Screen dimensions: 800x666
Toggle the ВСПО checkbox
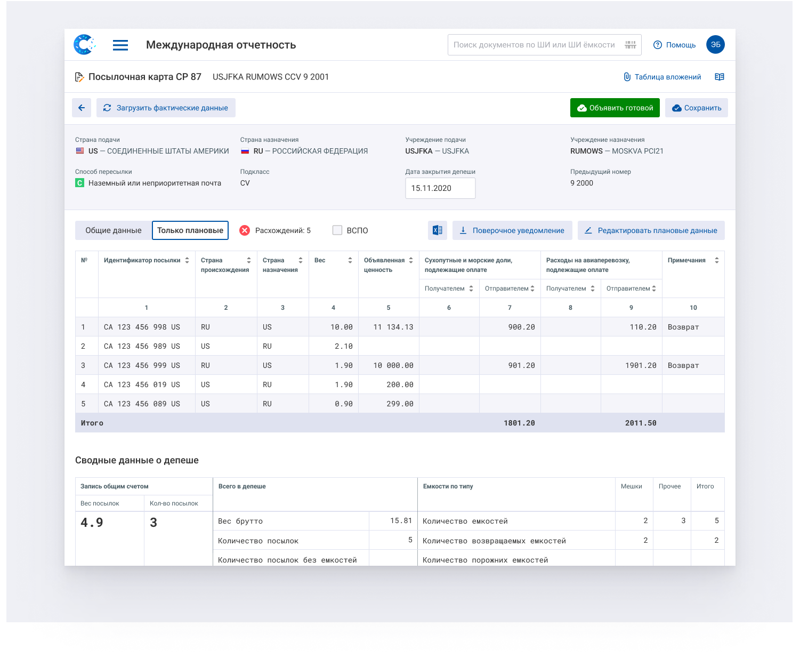pos(337,230)
